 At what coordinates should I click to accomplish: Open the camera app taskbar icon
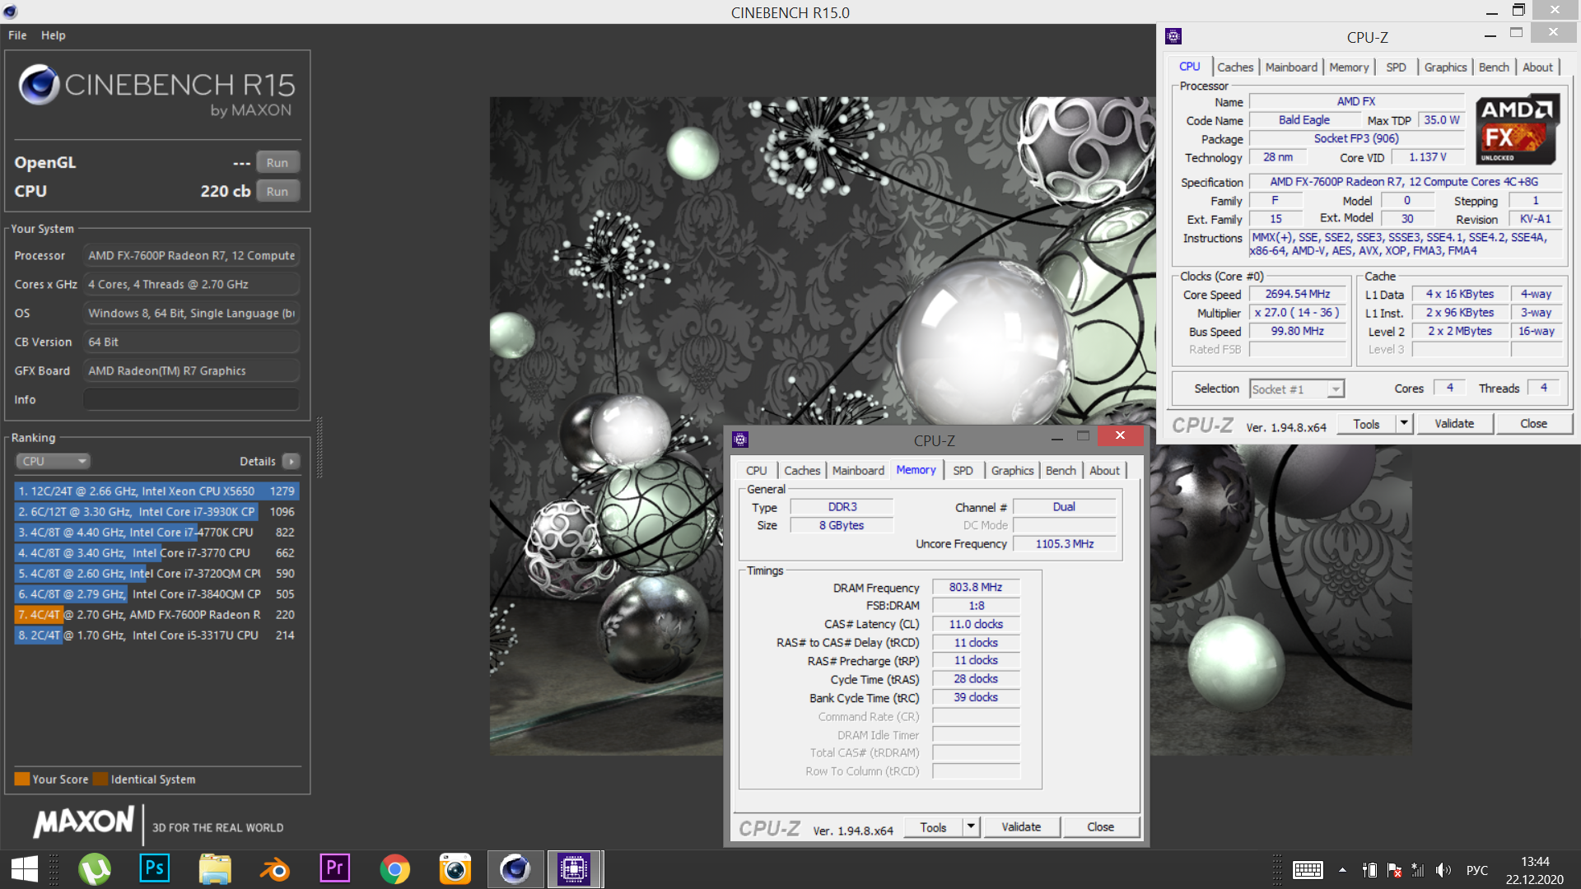coord(455,869)
